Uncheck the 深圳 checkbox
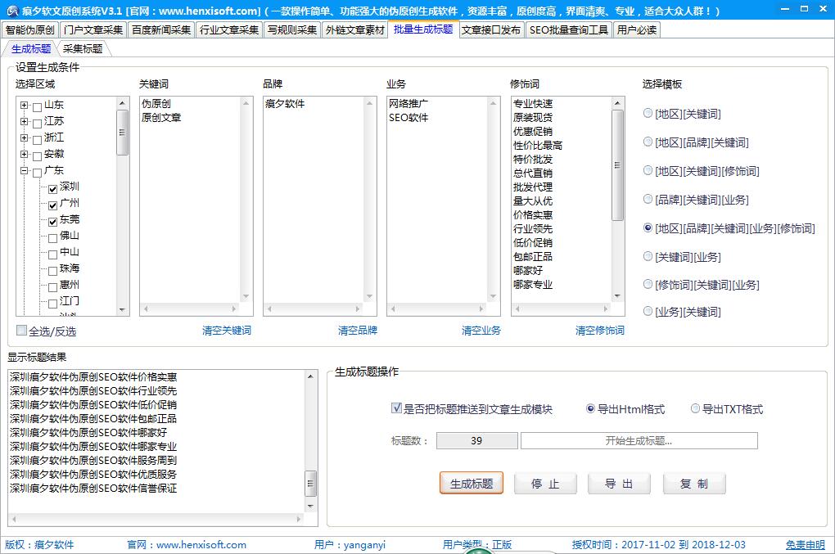 [52, 189]
